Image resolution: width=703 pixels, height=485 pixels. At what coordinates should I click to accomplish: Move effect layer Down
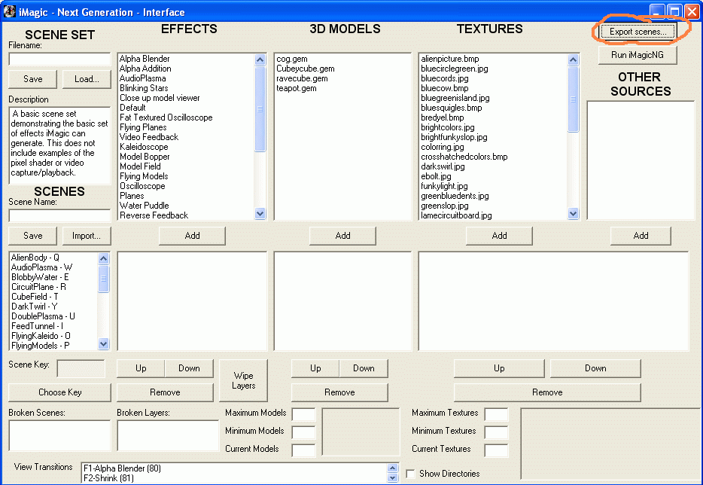tap(189, 368)
